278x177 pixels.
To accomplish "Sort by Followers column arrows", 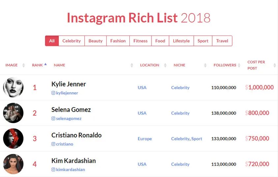I will (239, 65).
